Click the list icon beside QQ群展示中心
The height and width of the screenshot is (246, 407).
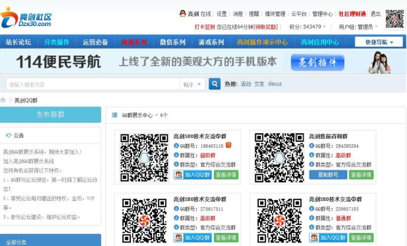click(115, 115)
